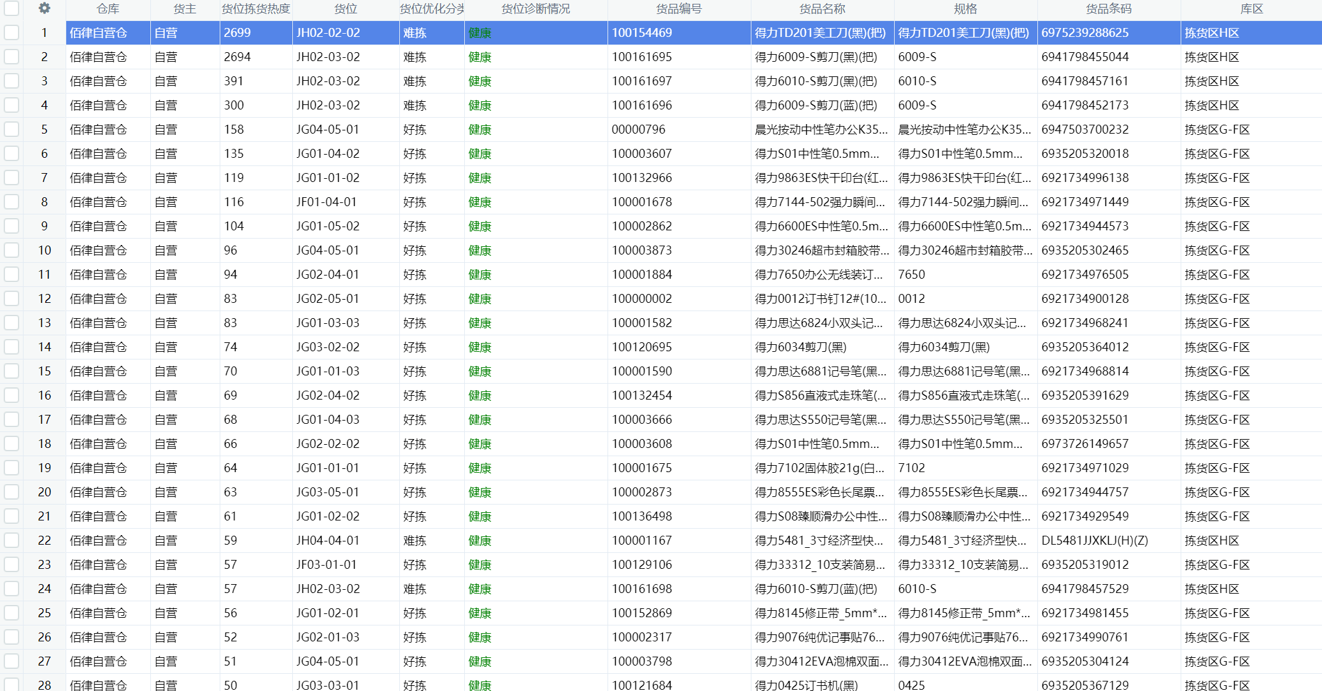This screenshot has height=691, width=1322.
Task: Open the column settings gear icon
Action: click(44, 8)
